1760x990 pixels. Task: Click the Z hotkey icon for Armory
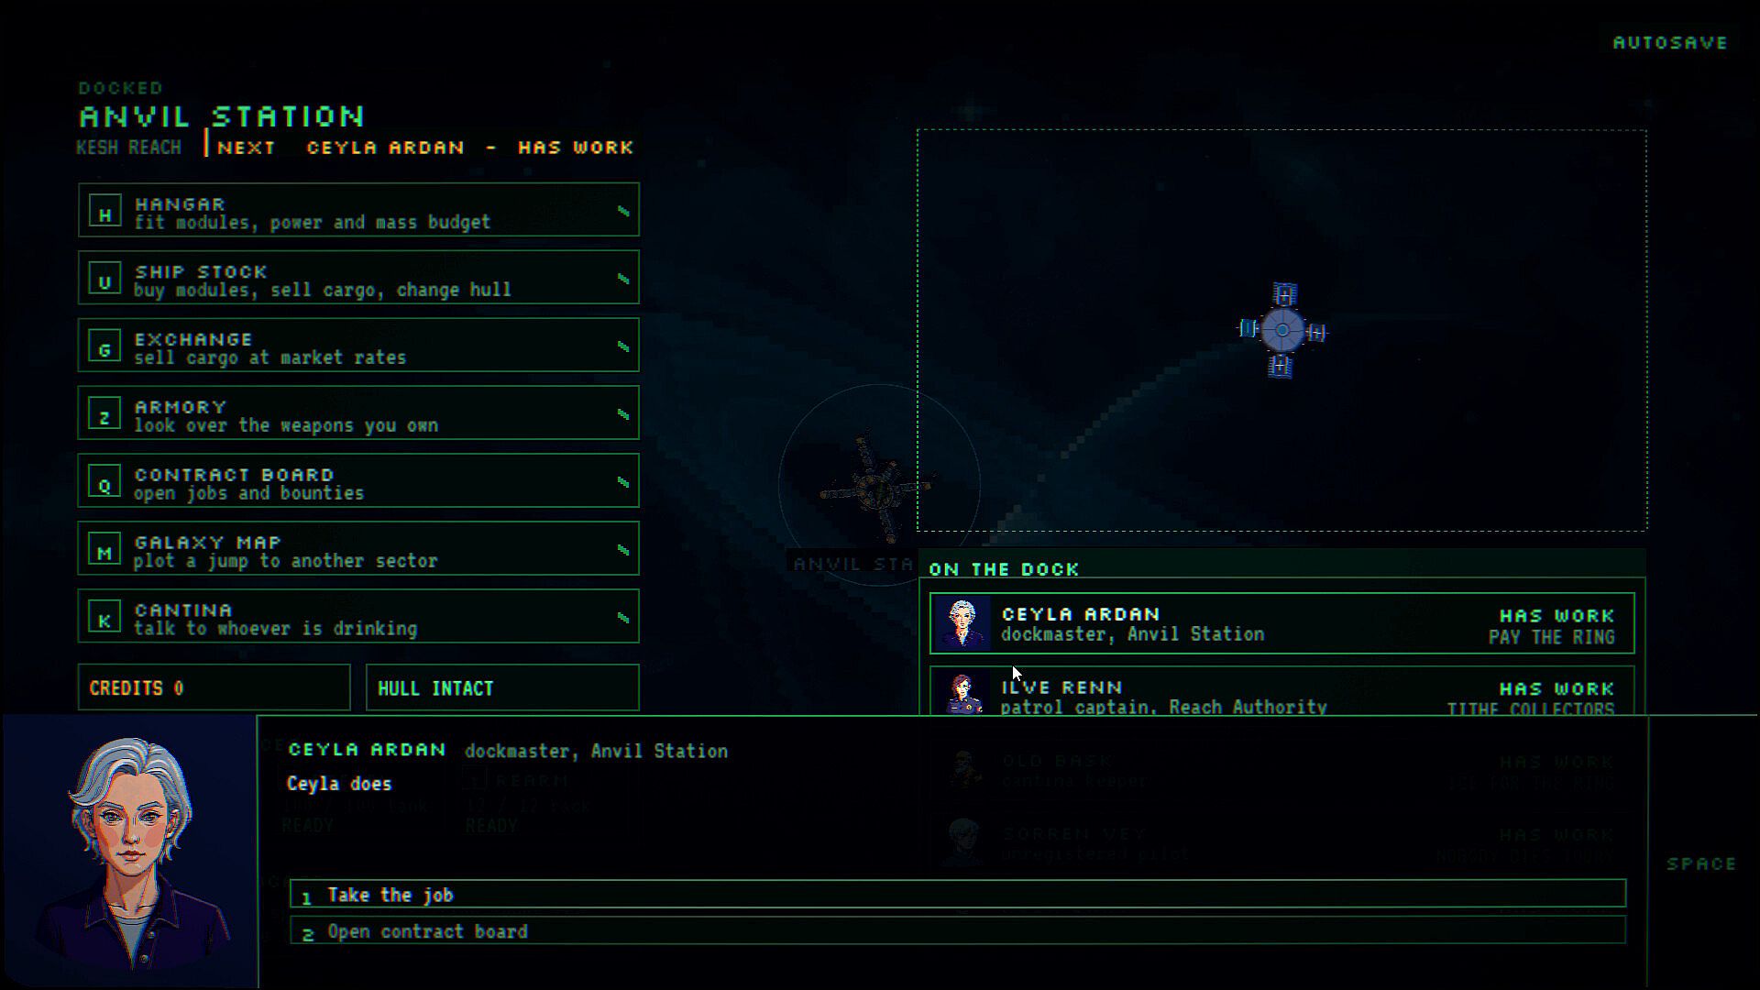pyautogui.click(x=104, y=415)
